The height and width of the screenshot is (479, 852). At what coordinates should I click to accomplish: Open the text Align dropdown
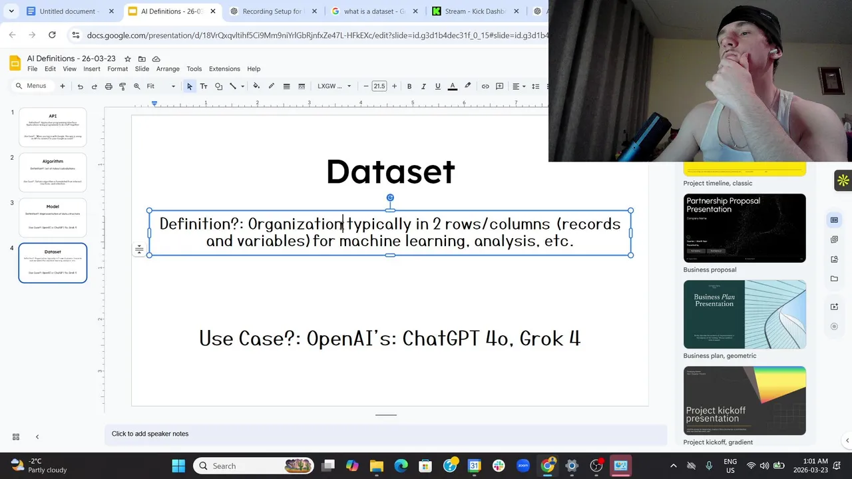[x=519, y=86]
